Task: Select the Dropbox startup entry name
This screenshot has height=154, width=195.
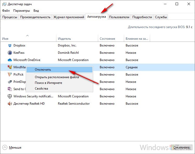Action: (19, 45)
